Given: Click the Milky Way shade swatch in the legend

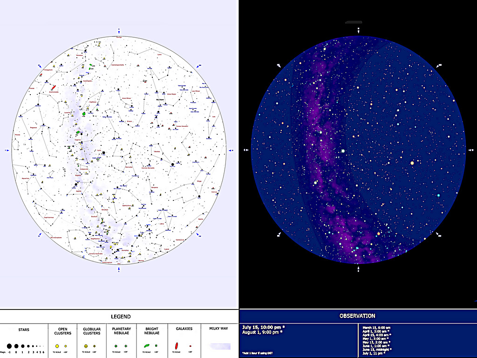Looking at the screenshot, I should [x=220, y=345].
